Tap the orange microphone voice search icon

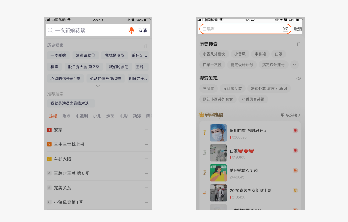131,30
